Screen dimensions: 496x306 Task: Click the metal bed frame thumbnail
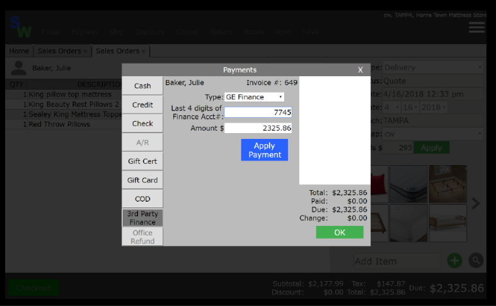[448, 184]
